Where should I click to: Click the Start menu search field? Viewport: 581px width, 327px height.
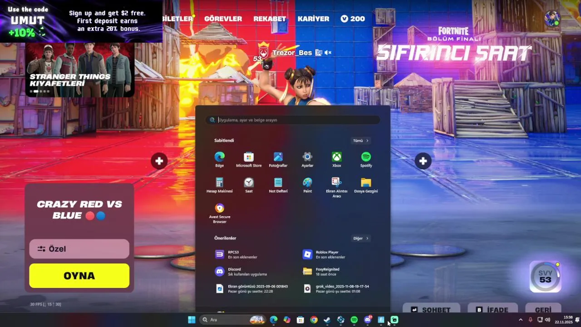click(x=293, y=120)
